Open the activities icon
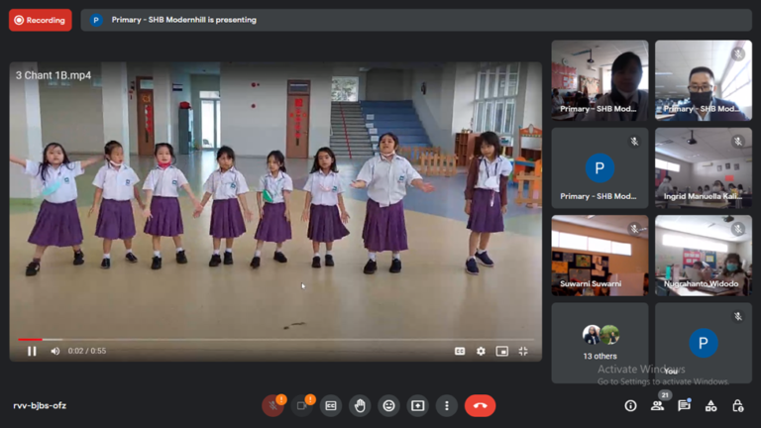Screen dimensions: 761x428 click(x=710, y=405)
